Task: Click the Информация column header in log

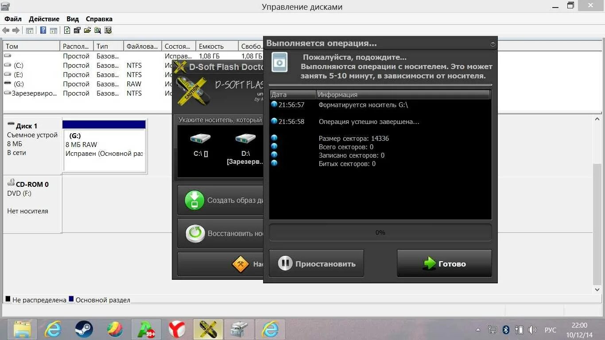Action: click(x=403, y=94)
